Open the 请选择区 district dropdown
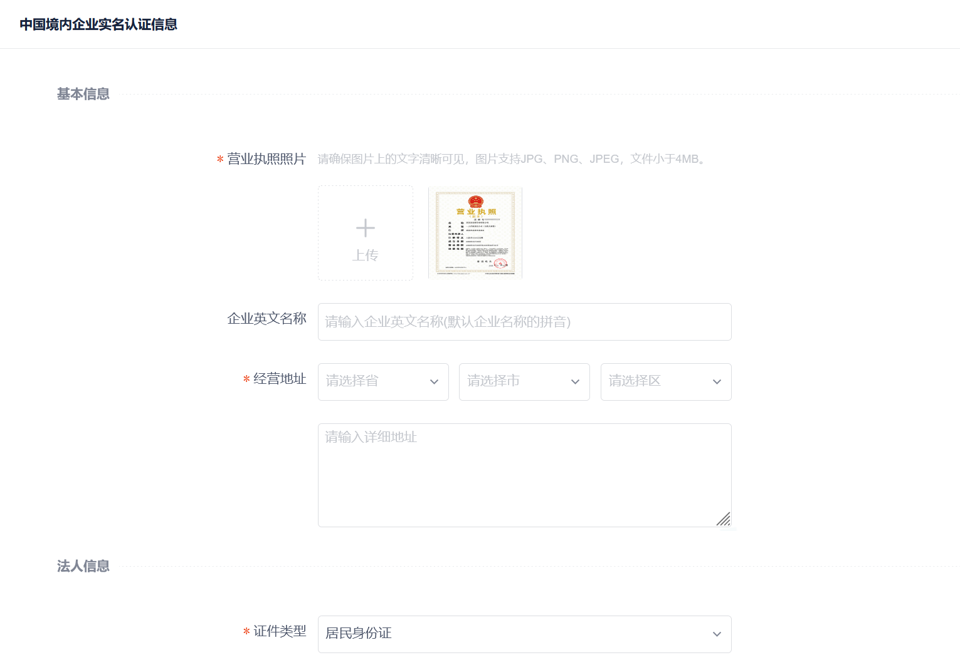This screenshot has height=655, width=960. tap(658, 381)
